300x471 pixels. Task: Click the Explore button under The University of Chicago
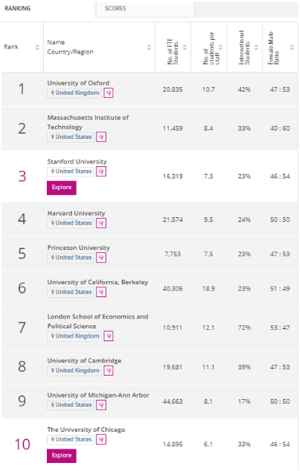tap(61, 456)
